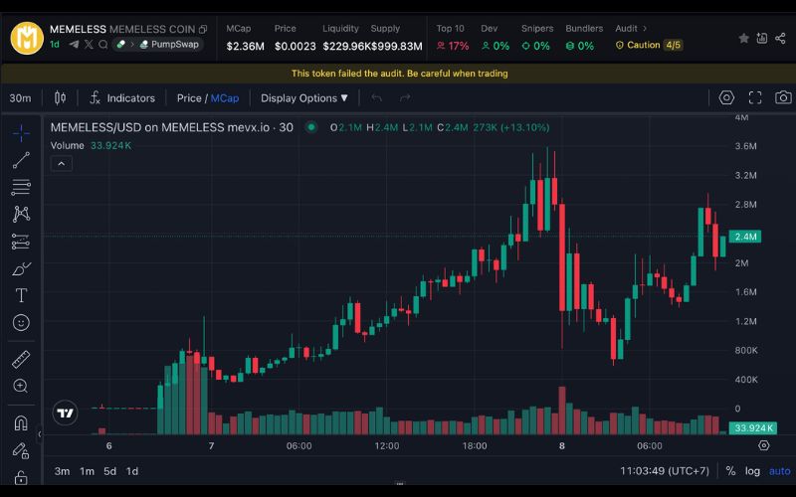The image size is (796, 497).
Task: Click the TradingView logo on chart
Action: (66, 414)
